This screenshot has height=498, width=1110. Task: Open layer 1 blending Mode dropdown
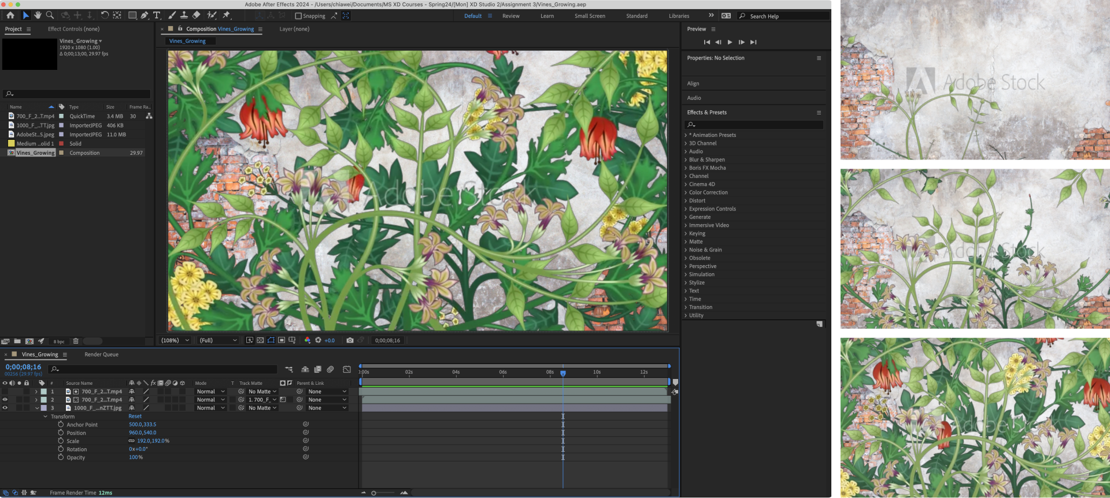pos(210,392)
